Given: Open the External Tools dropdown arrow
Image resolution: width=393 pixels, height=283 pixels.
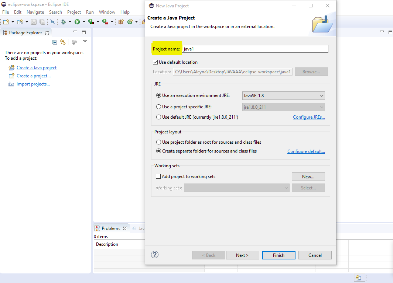Looking at the screenshot, I should (112, 22).
